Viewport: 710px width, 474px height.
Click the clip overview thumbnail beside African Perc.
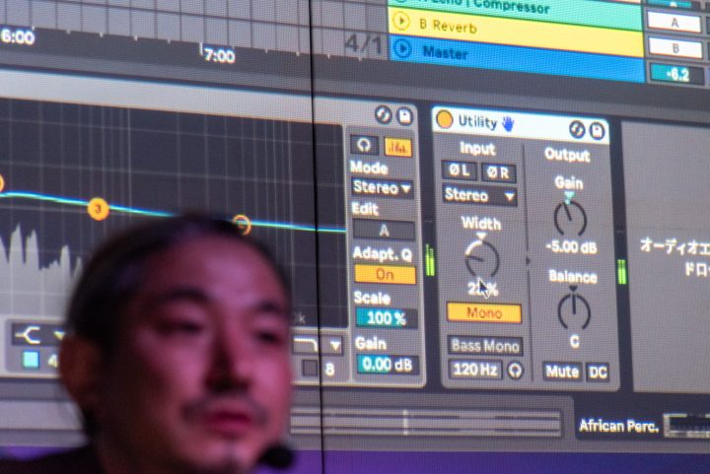coord(687,427)
